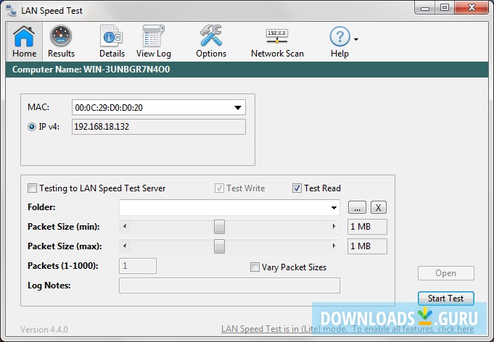
Task: Open the Lite mode enable all features link
Action: [x=347, y=329]
